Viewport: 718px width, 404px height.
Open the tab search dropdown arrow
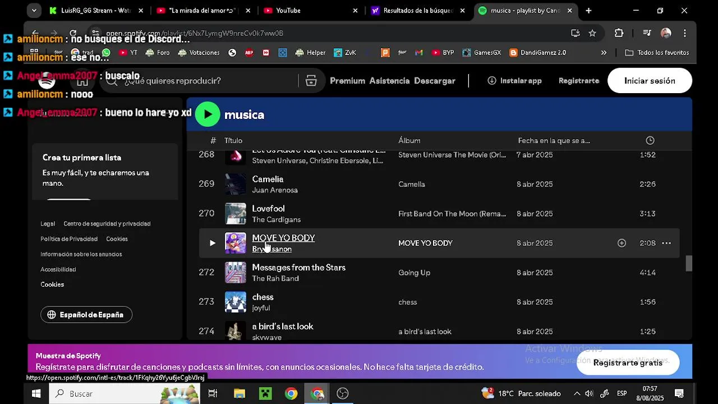34,10
